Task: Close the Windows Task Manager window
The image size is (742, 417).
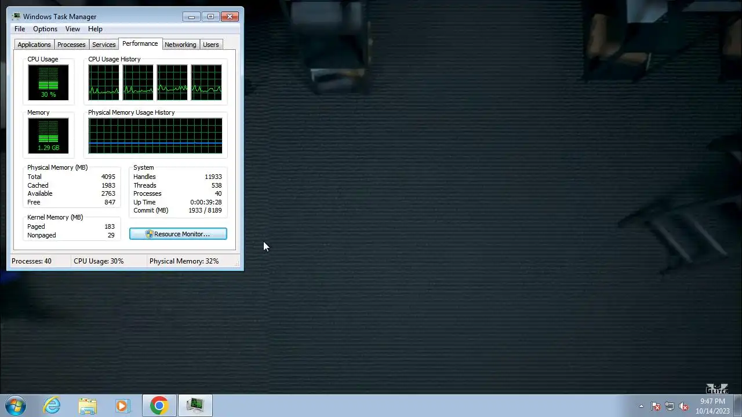Action: point(230,16)
